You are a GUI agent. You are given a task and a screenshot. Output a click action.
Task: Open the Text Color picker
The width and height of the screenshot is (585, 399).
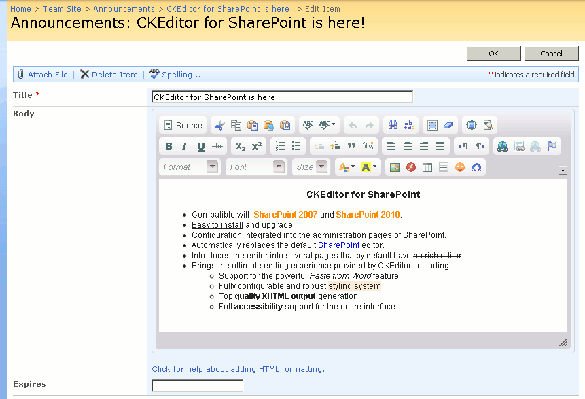click(347, 167)
